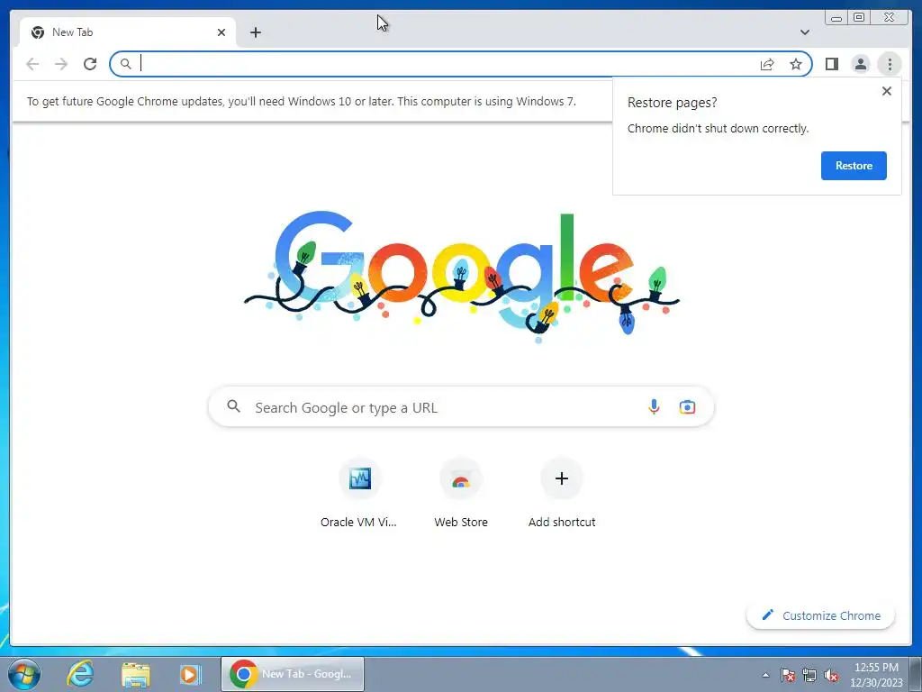The image size is (922, 692).
Task: Open the side panel
Action: tap(831, 64)
